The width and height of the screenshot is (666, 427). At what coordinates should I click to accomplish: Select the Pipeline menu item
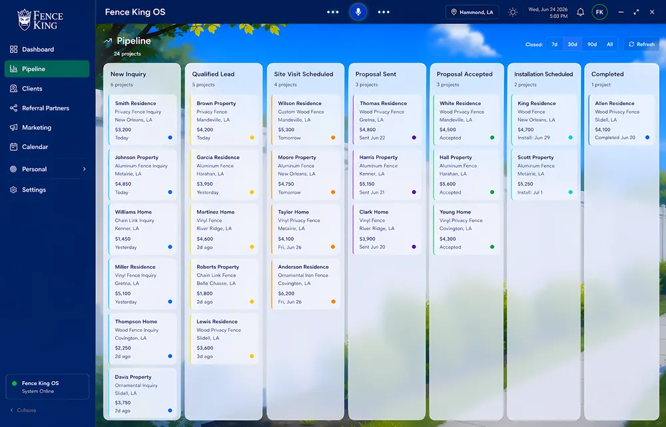point(47,69)
